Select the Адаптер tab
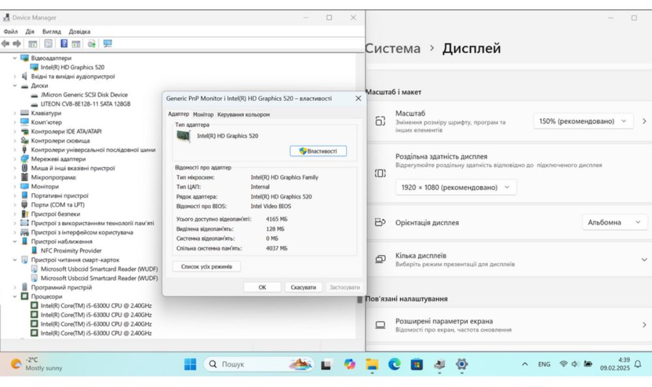This screenshot has height=387, width=652. point(179,114)
